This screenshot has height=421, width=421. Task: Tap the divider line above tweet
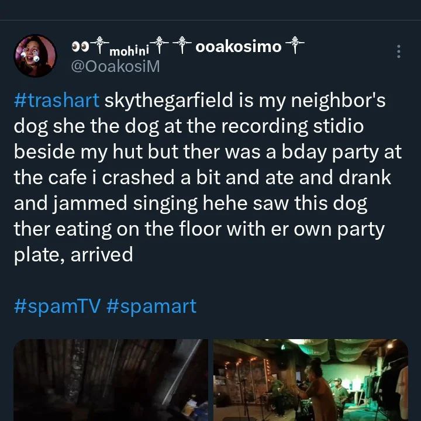(x=210, y=20)
